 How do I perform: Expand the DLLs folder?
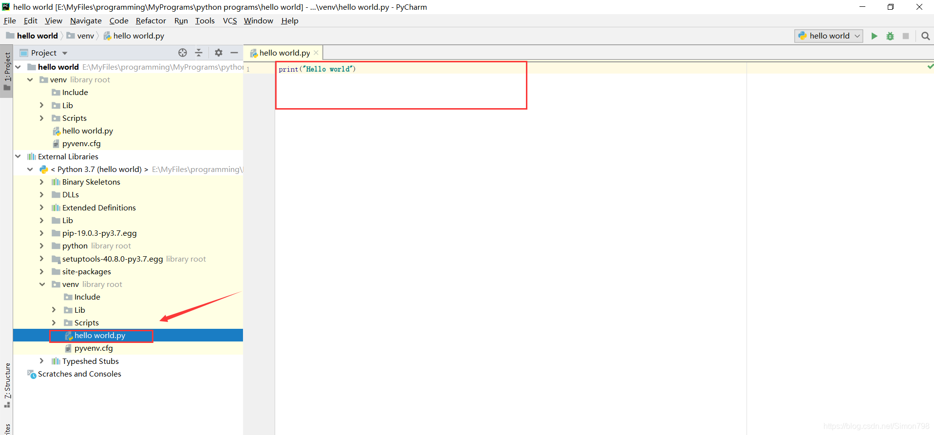[x=42, y=194]
